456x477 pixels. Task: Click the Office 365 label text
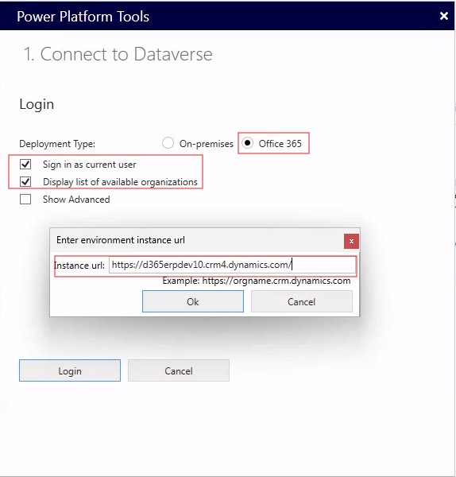point(280,143)
